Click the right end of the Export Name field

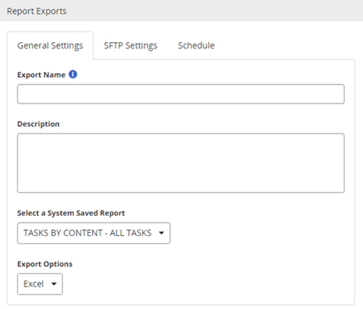click(x=340, y=94)
